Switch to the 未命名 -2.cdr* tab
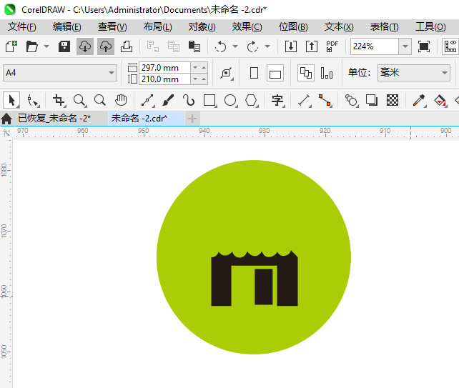The height and width of the screenshot is (388, 459). (x=147, y=118)
